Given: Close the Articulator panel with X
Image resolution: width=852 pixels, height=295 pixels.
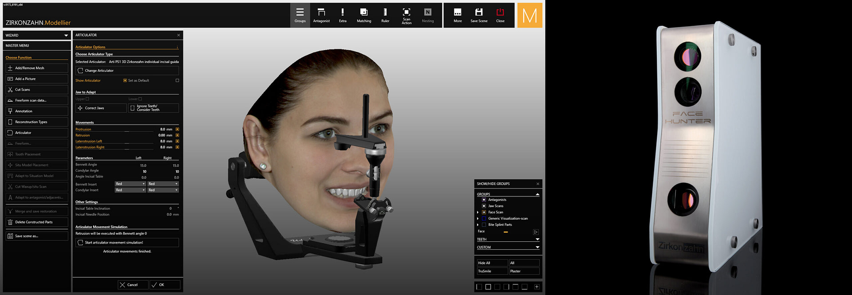Looking at the screenshot, I should (178, 35).
